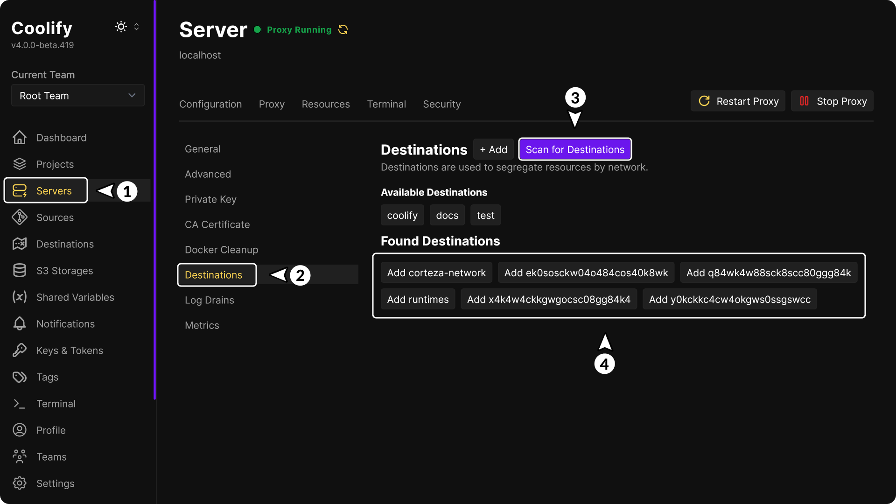896x504 pixels.
Task: Click the Notifications bell icon
Action: (20, 324)
